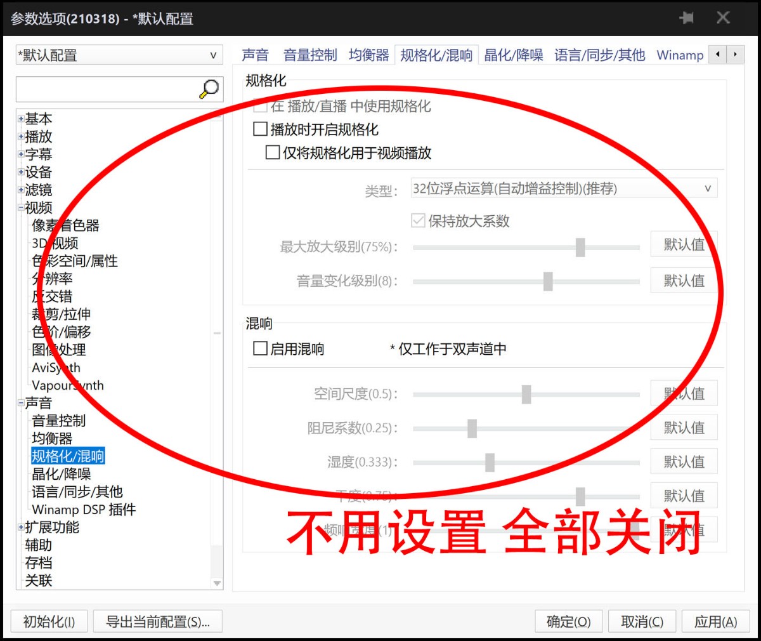This screenshot has height=641, width=761.
Task: Select 图像处理 tree item
Action: click(59, 350)
